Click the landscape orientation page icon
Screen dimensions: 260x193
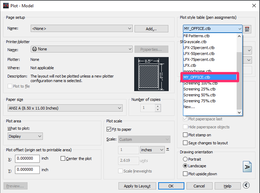(247, 167)
